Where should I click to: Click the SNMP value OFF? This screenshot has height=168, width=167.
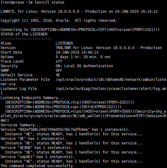tap(59, 71)
